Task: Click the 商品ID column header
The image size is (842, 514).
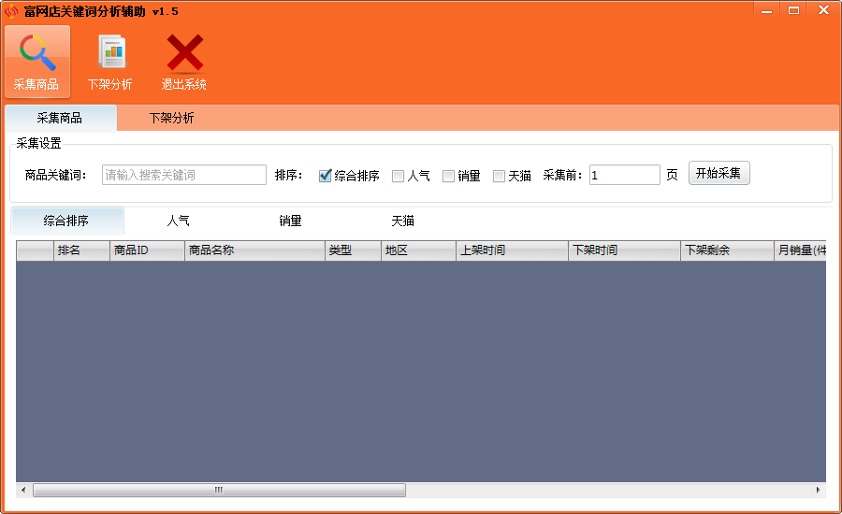Action: 147,250
